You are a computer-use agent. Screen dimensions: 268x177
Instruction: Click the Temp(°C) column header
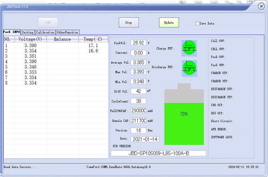point(93,39)
